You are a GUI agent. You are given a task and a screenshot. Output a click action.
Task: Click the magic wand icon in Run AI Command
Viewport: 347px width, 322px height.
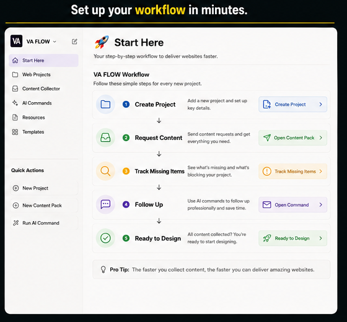pyautogui.click(x=15, y=223)
